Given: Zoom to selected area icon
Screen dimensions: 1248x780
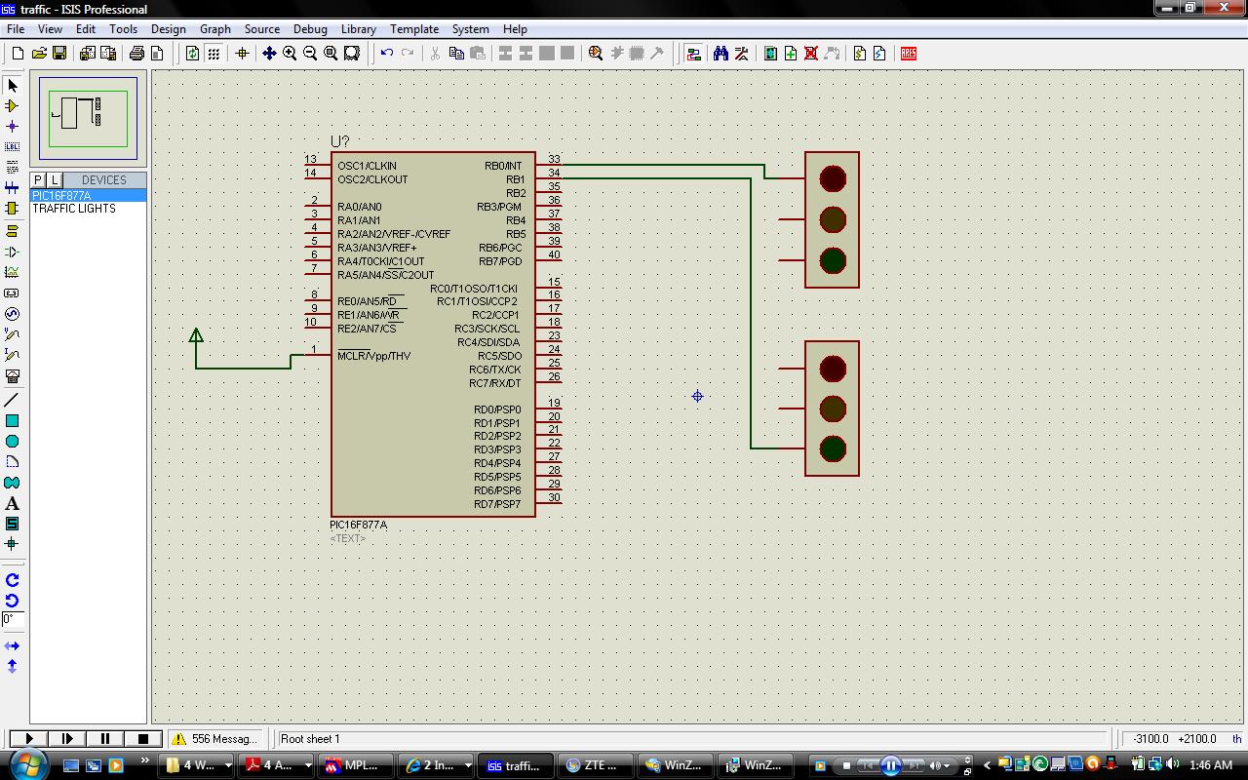Looking at the screenshot, I should 352,54.
